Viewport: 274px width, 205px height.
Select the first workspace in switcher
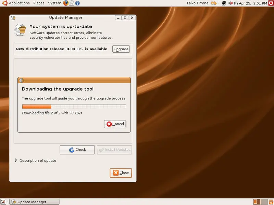(257, 202)
